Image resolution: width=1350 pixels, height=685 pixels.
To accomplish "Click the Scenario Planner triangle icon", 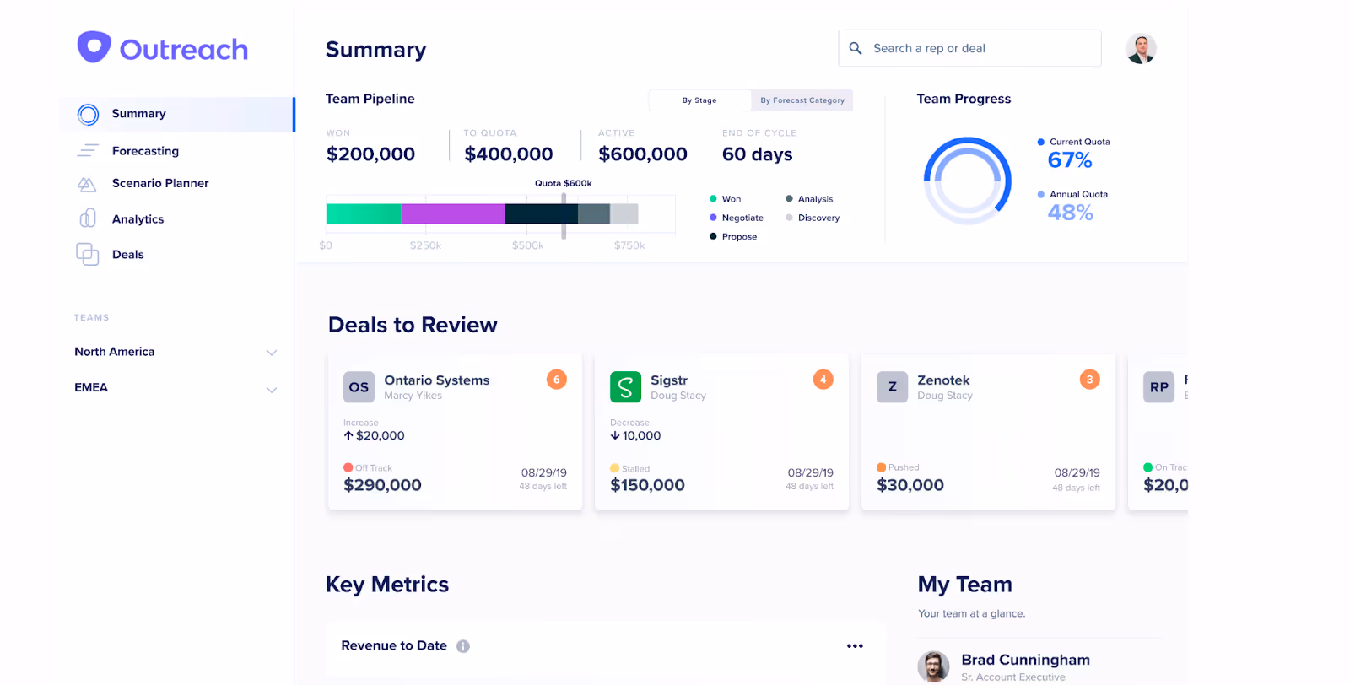I will (x=87, y=184).
